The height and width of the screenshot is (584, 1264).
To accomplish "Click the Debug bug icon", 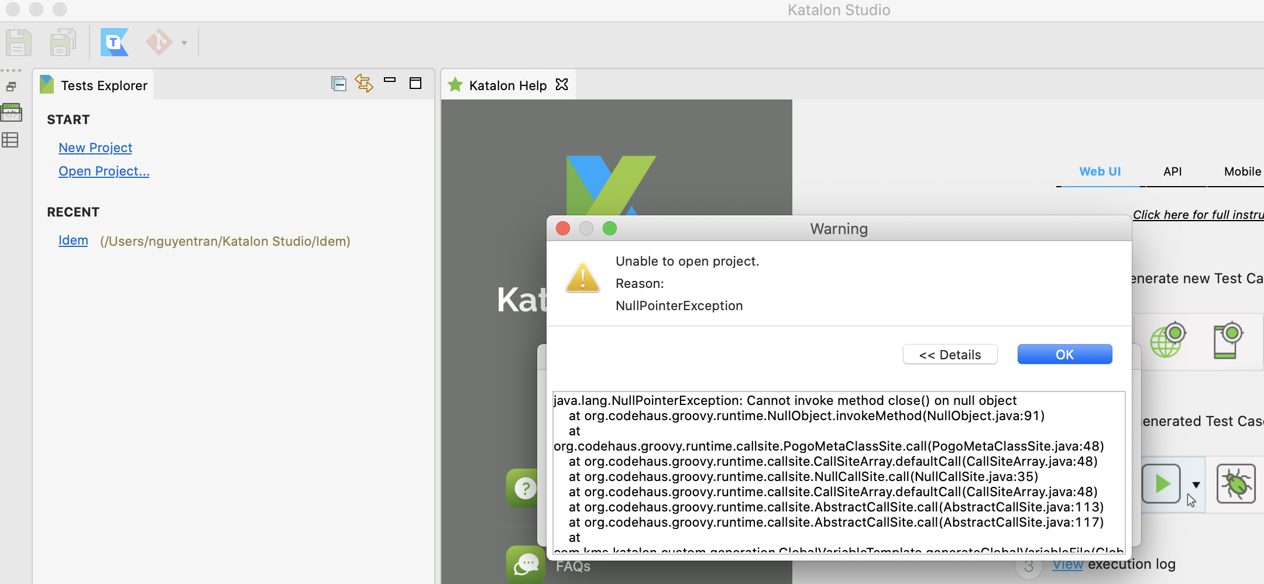I will click(x=1236, y=484).
